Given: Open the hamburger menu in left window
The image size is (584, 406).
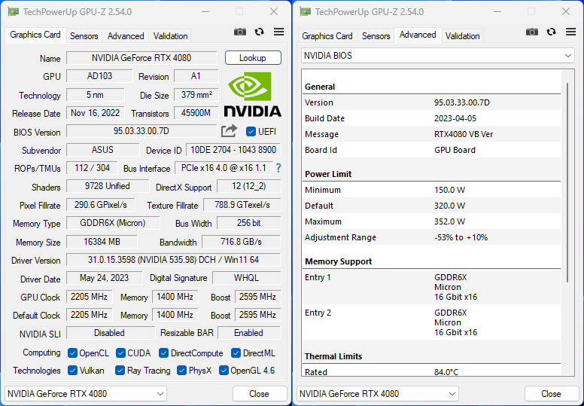Looking at the screenshot, I should point(278,32).
